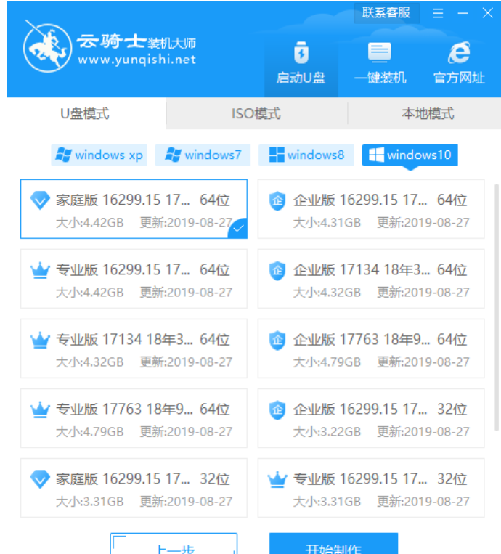Click diamond icon of 家庭版 16299.15 32位
Image resolution: width=501 pixels, height=554 pixels.
[40, 479]
